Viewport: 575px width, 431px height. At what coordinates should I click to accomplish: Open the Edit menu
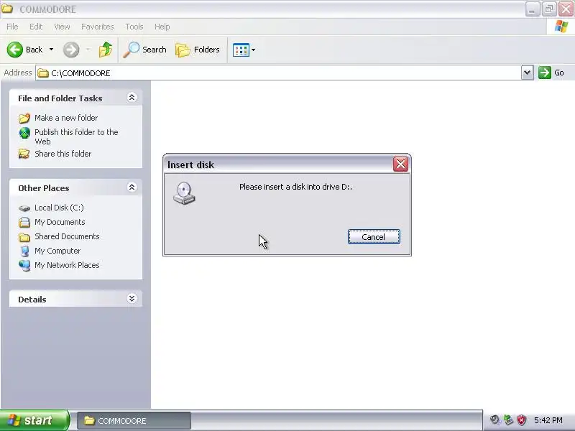pyautogui.click(x=36, y=27)
